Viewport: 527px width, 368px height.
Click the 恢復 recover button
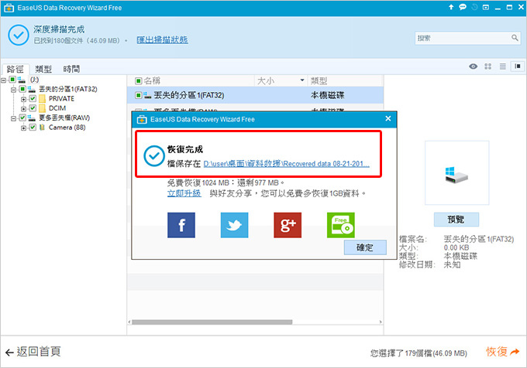tap(502, 352)
